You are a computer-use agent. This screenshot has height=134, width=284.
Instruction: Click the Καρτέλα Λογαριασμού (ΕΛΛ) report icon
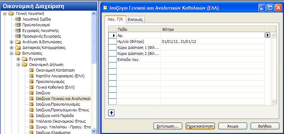(x=32, y=76)
